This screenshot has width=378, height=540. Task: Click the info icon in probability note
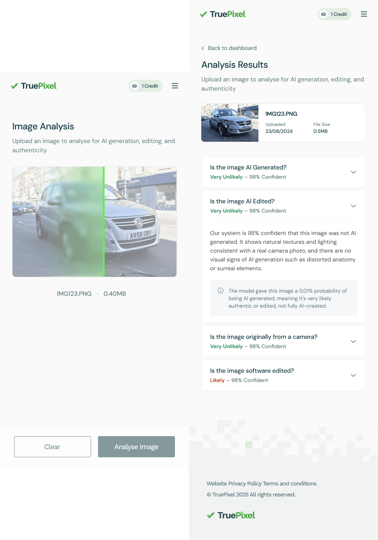[x=221, y=291]
